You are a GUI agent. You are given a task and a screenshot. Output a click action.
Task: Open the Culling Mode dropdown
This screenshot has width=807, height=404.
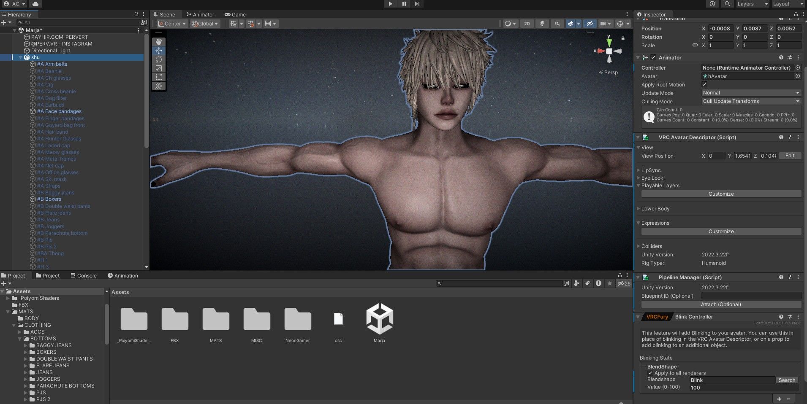pyautogui.click(x=751, y=101)
